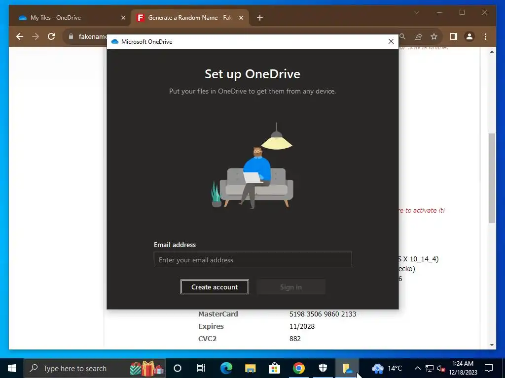Screen dimensions: 505x378
Task: Click the Create account button
Action: tap(215, 287)
